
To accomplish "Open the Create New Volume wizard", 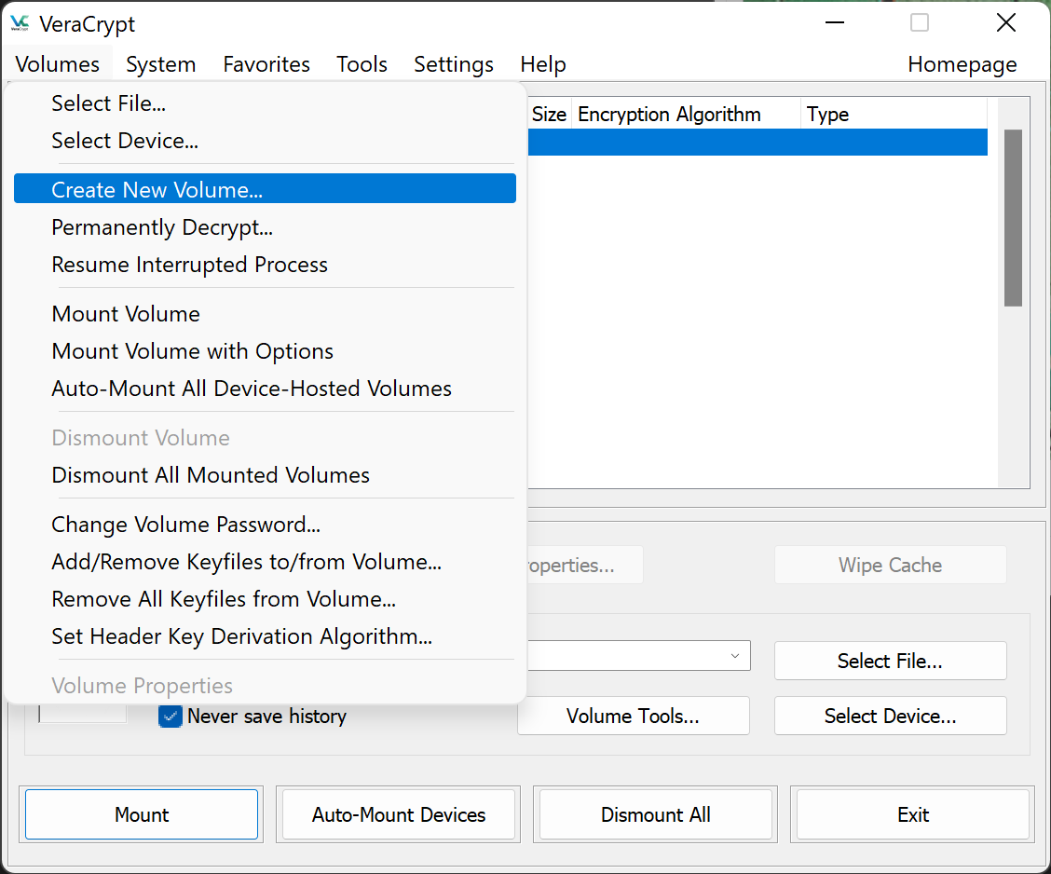I will 157,189.
